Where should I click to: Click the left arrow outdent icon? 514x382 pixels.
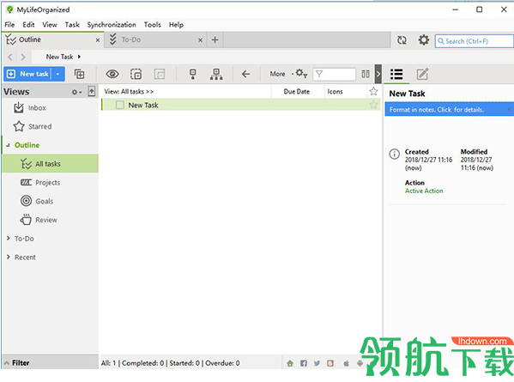[246, 74]
